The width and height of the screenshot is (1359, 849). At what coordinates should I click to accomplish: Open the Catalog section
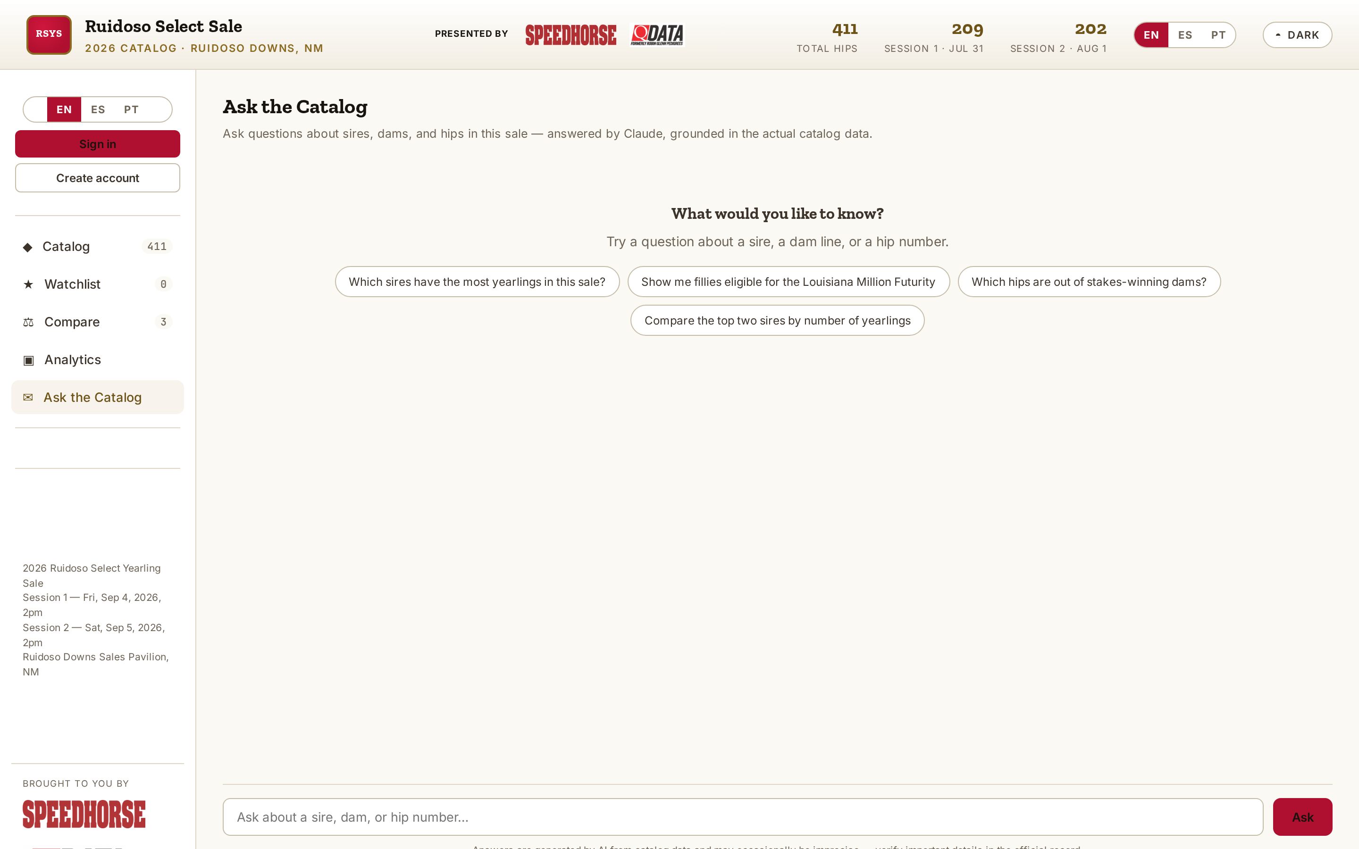tap(98, 247)
